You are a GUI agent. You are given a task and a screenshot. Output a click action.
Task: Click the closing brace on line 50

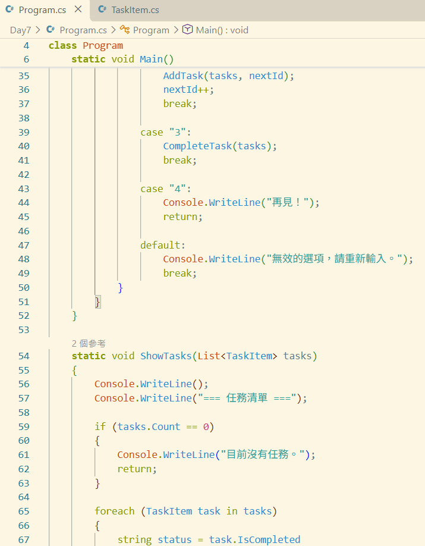pos(121,288)
